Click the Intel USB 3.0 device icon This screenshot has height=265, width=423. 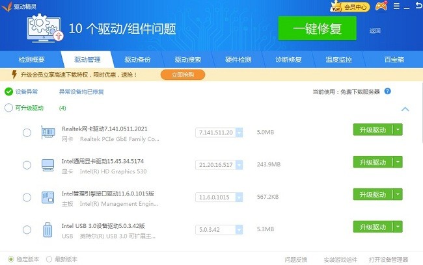pyautogui.click(x=48, y=229)
